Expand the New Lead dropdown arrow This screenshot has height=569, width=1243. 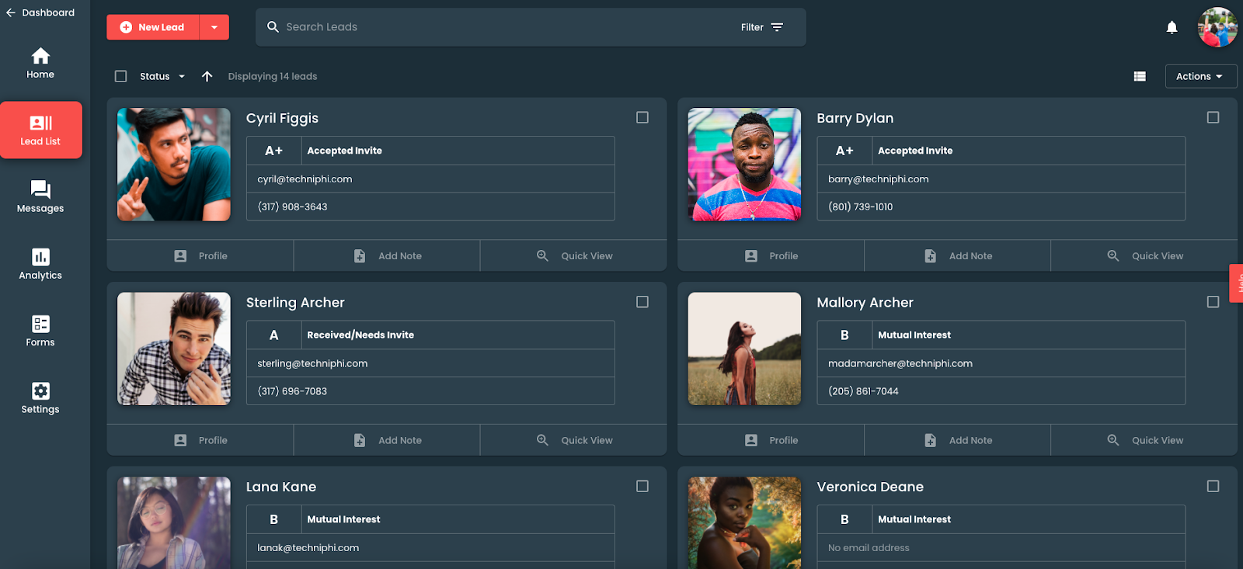click(214, 27)
